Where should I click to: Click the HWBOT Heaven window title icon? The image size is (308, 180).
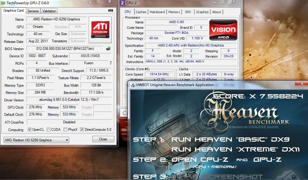pos(133,85)
